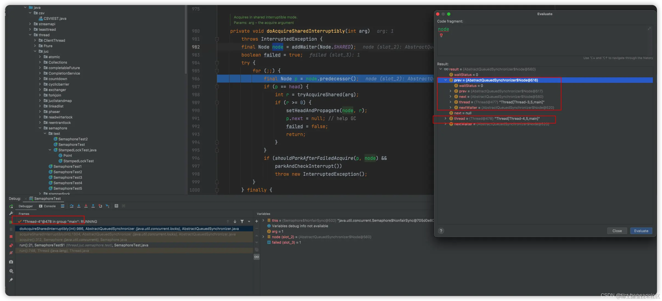Screen dimensions: 662x301
Task: Collapse the prev node in Result
Action: pyautogui.click(x=445, y=80)
